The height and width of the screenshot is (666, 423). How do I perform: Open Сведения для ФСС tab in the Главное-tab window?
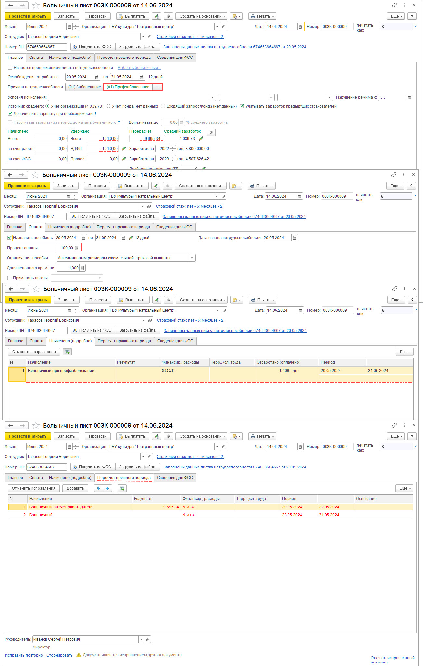pos(175,58)
